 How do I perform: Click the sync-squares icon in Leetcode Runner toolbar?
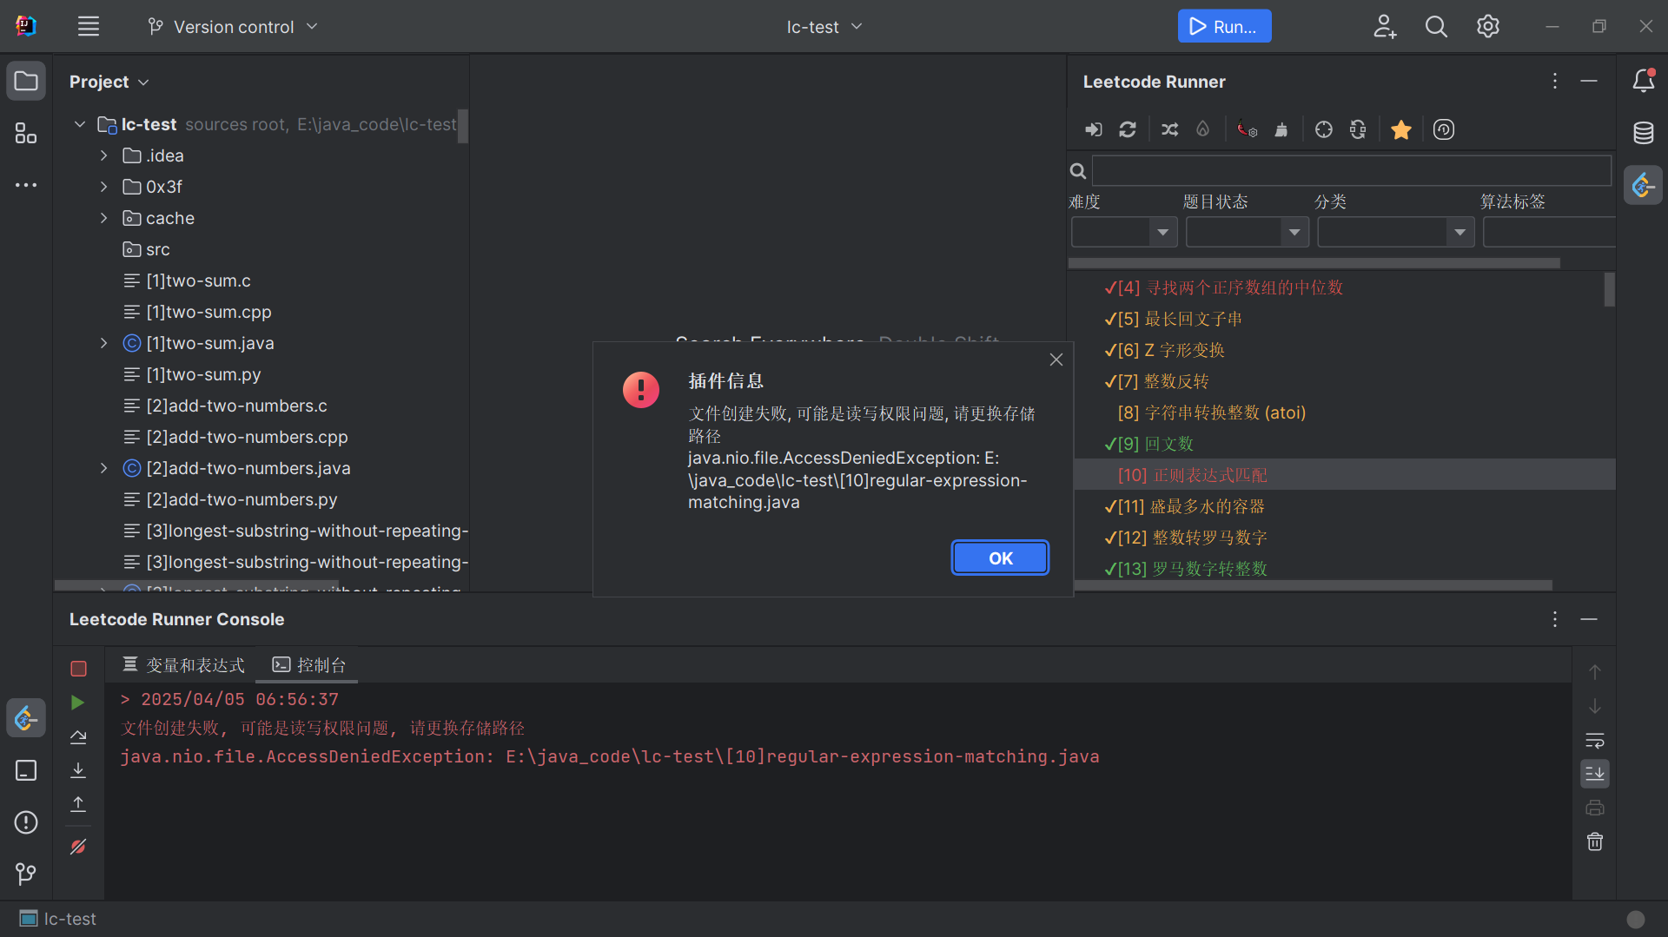(1358, 129)
